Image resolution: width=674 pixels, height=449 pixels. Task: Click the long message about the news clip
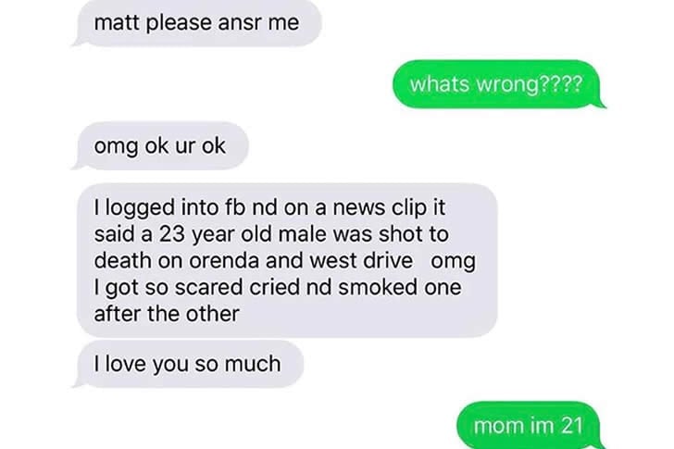pos(287,260)
